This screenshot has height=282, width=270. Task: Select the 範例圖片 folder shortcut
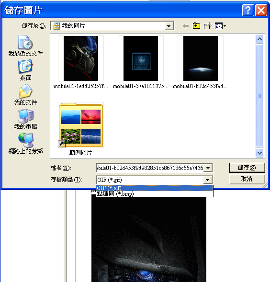(81, 125)
